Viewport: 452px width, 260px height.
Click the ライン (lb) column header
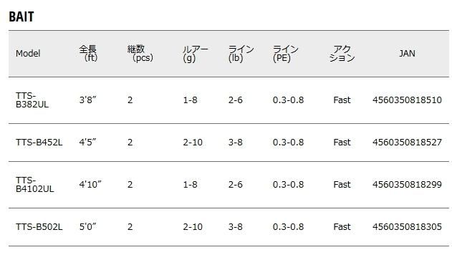point(241,54)
